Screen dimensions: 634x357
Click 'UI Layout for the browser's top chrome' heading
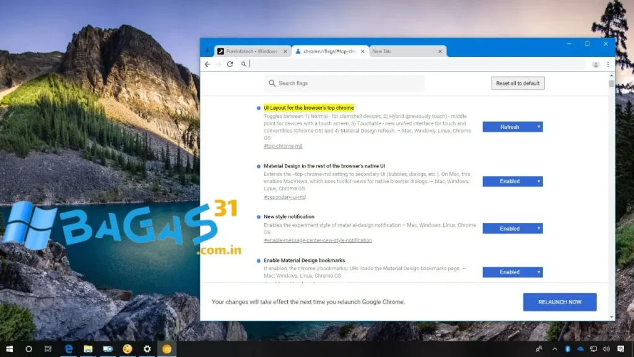coord(309,108)
